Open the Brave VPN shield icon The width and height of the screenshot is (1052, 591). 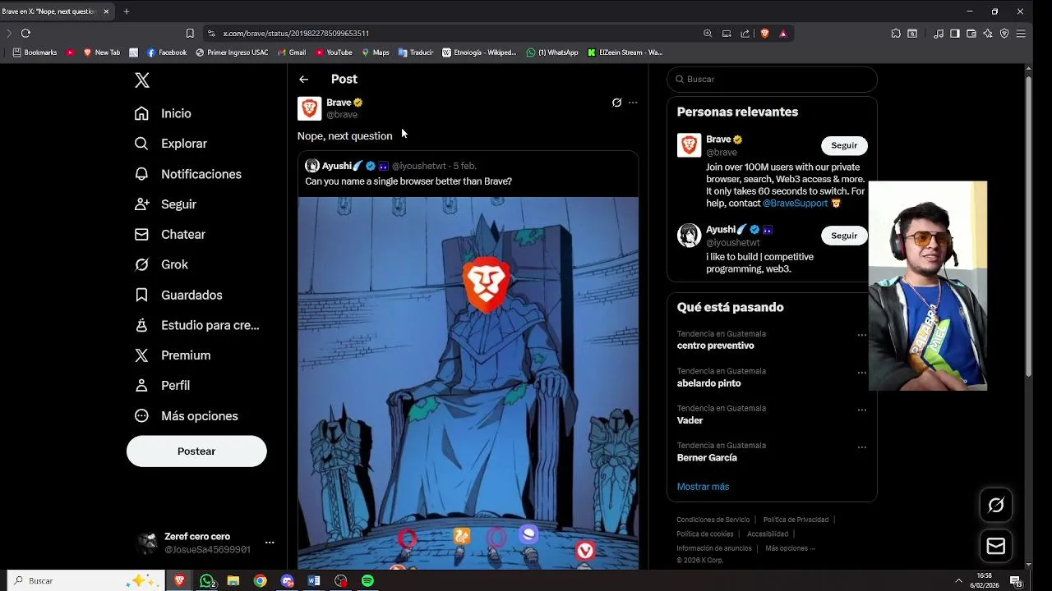coord(1004,34)
